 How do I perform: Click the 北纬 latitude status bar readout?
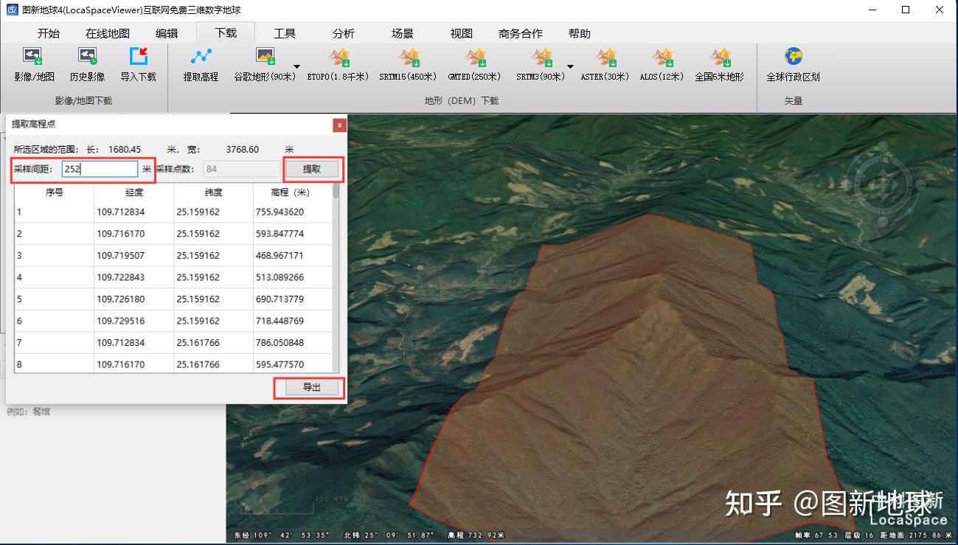389,535
